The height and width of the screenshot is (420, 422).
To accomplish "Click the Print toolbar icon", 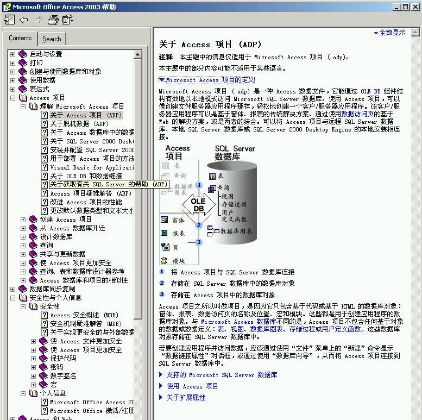I will (x=53, y=20).
